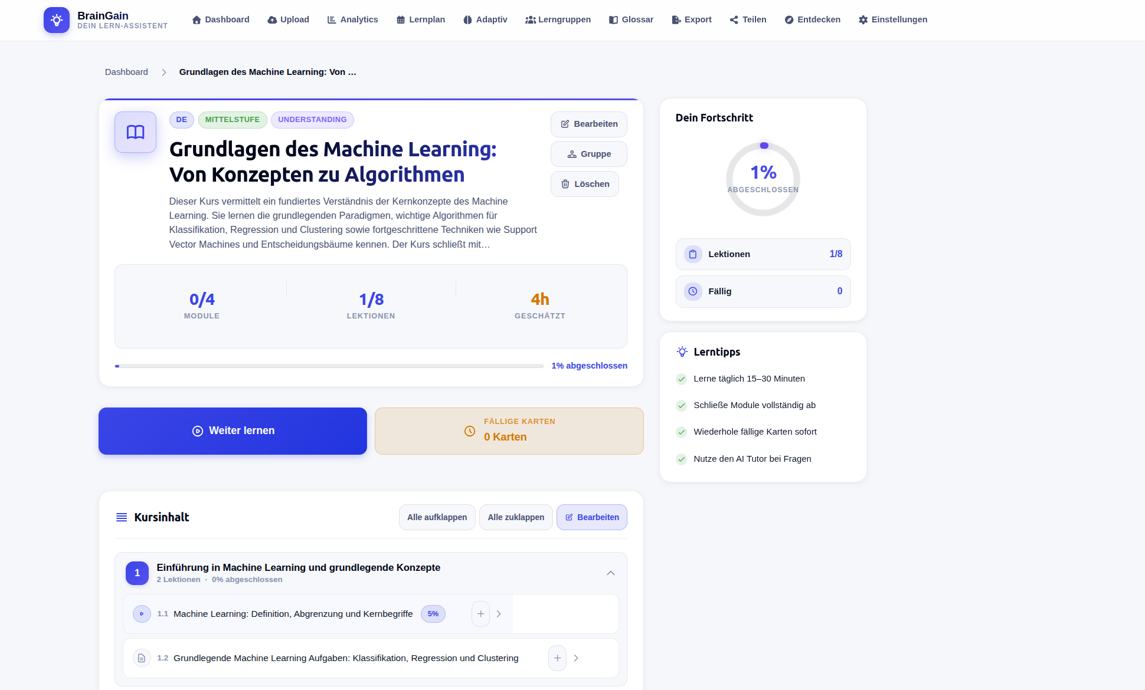Click the course book icon

[x=135, y=132]
